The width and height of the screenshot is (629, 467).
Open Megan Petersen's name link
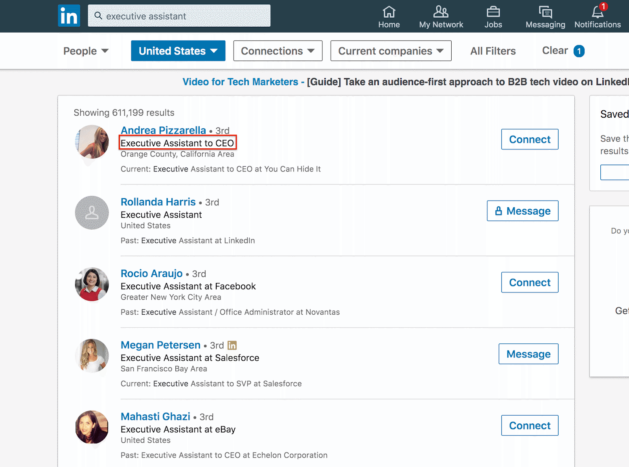(160, 345)
